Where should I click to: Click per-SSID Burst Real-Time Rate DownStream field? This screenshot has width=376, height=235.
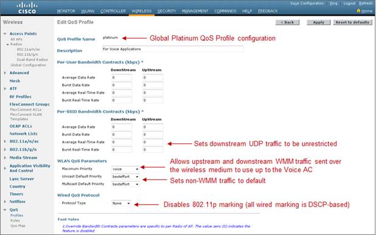(122, 150)
